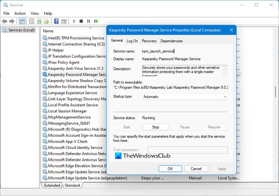Select Microsoft (R) Diagnostics Hub row
Screen dimensions: 279x196
(x=74, y=129)
